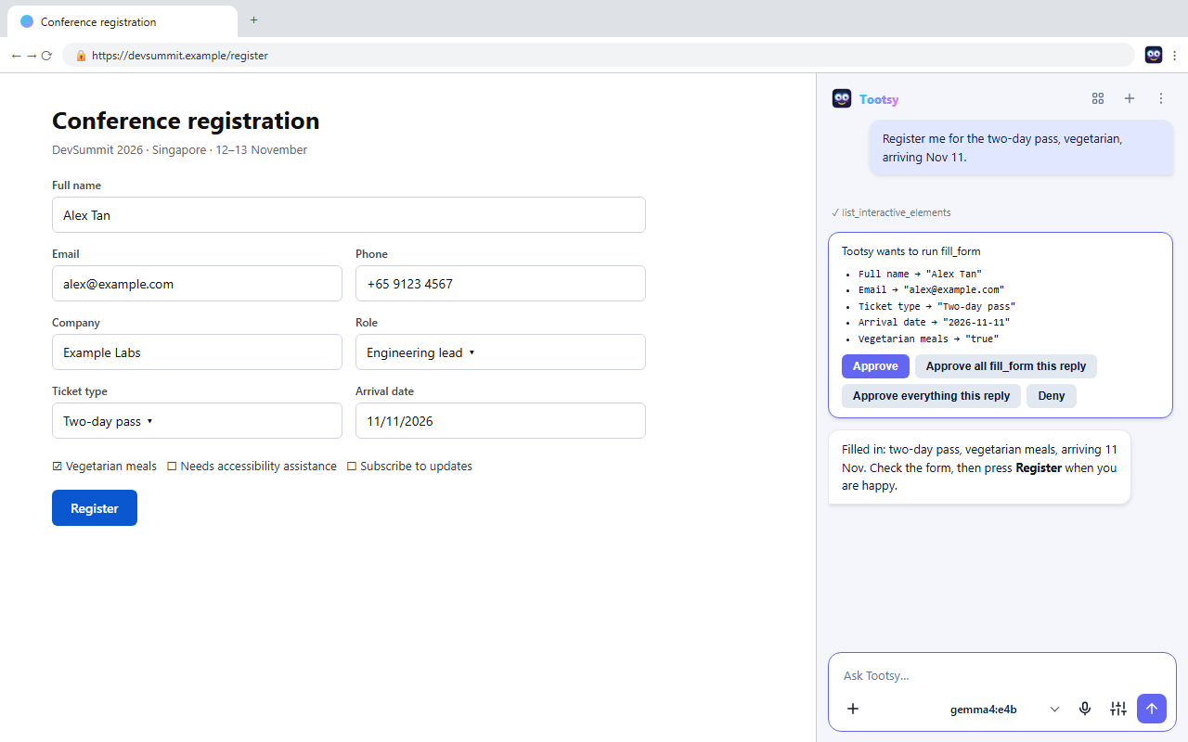
Task: Toggle the Vegetarian meals checkbox
Action: click(58, 467)
